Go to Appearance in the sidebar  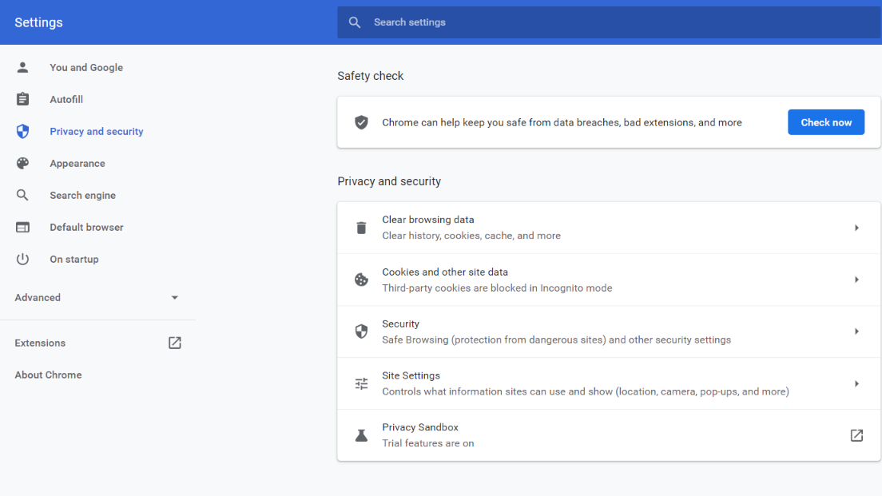(77, 164)
